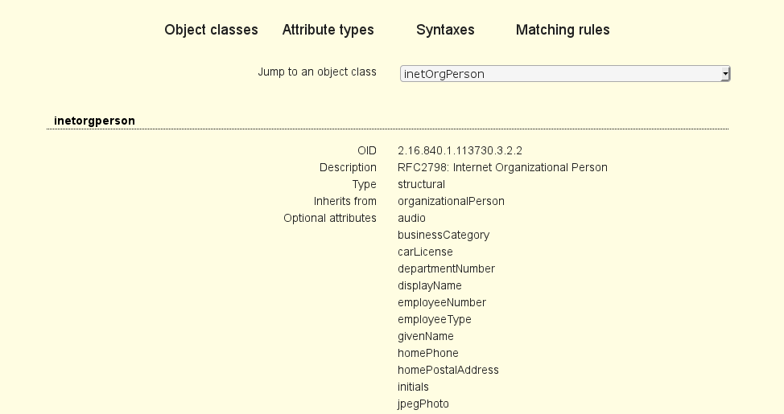Viewport: 784px width, 414px height.
Task: Click the homePostalAddress attribute link
Action: (448, 370)
